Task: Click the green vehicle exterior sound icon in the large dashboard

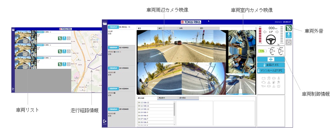Action: click(x=288, y=28)
